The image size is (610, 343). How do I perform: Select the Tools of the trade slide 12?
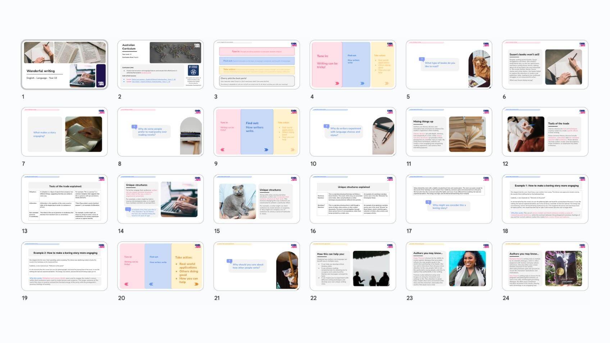545,132
